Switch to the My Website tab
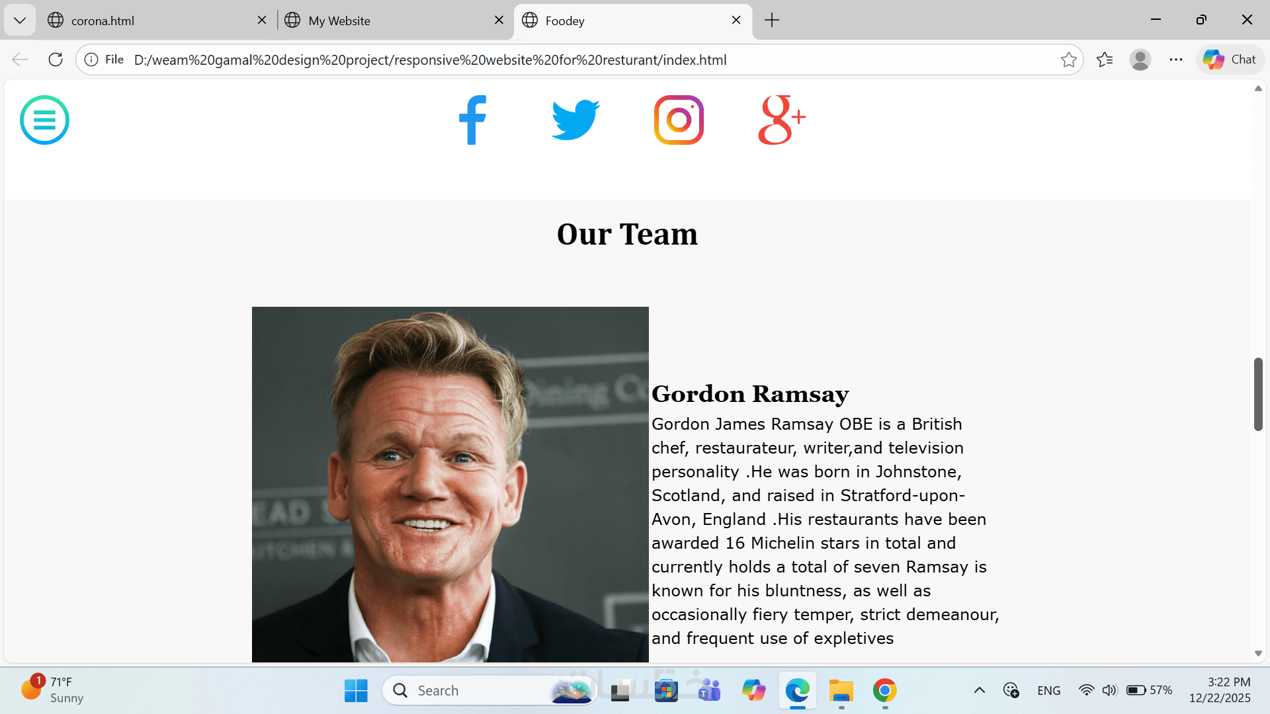Viewport: 1270px width, 714px height. coord(339,20)
